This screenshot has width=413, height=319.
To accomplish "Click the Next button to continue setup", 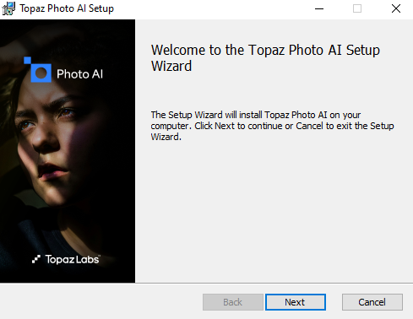I will pyautogui.click(x=296, y=302).
